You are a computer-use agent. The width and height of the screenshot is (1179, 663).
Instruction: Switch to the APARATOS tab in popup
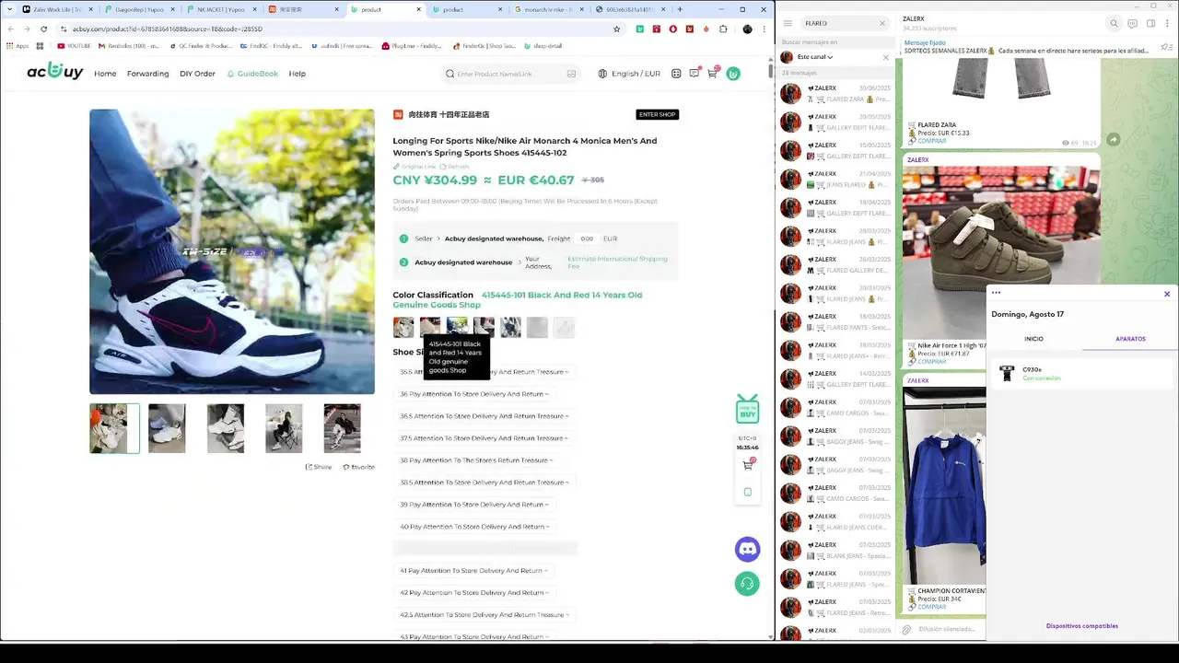(x=1130, y=339)
